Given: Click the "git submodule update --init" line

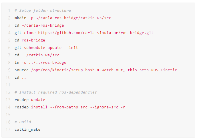Looking at the screenshot, I should coord(46,47).
